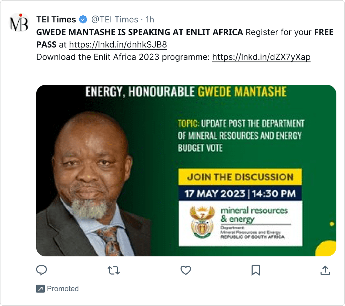Open the TEI Times profile avatar
This screenshot has width=345, height=306.
click(19, 23)
